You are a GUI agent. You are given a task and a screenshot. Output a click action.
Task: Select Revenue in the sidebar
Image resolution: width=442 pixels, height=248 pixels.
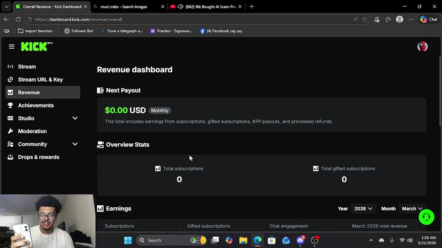[43, 92]
